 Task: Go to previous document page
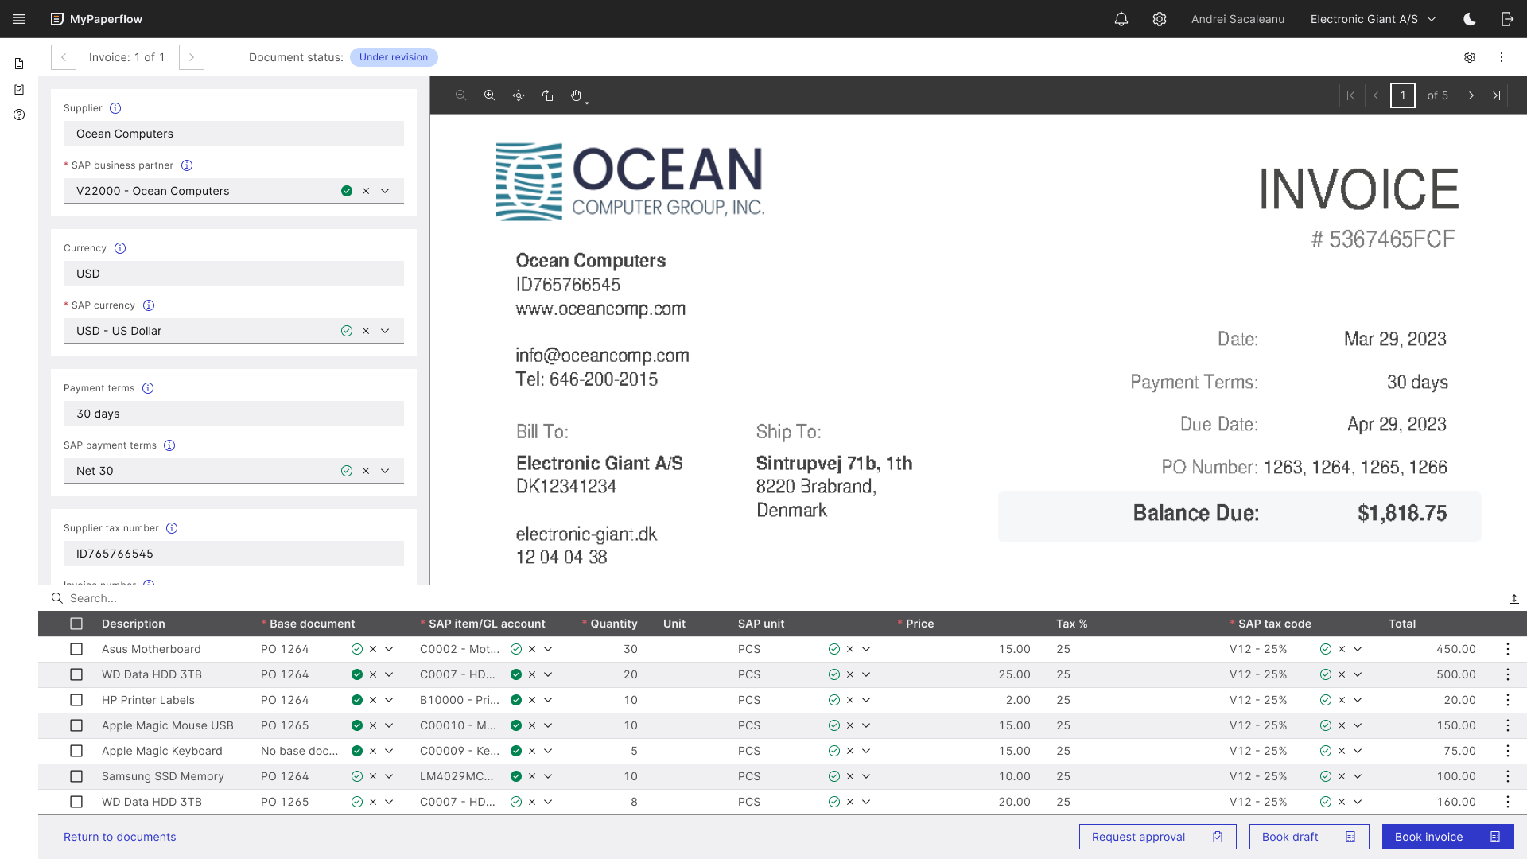1376,95
